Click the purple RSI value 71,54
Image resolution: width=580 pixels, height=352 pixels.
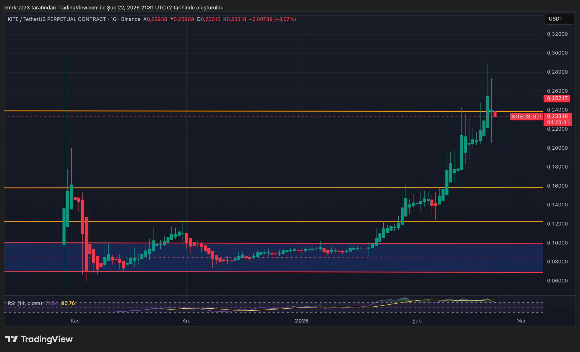pyautogui.click(x=52, y=303)
